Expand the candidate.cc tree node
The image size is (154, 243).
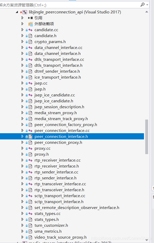(22, 30)
